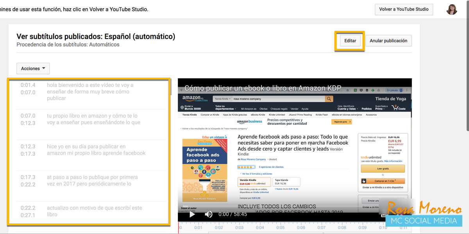
Task: Click 0:22.2 start time of last caption
Action: coord(28,208)
